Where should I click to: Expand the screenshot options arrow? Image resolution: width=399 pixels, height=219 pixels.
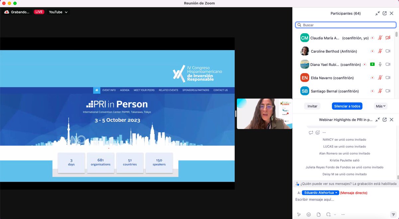pos(335,215)
